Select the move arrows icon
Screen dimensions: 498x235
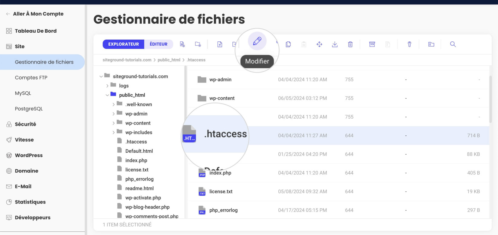pos(319,44)
